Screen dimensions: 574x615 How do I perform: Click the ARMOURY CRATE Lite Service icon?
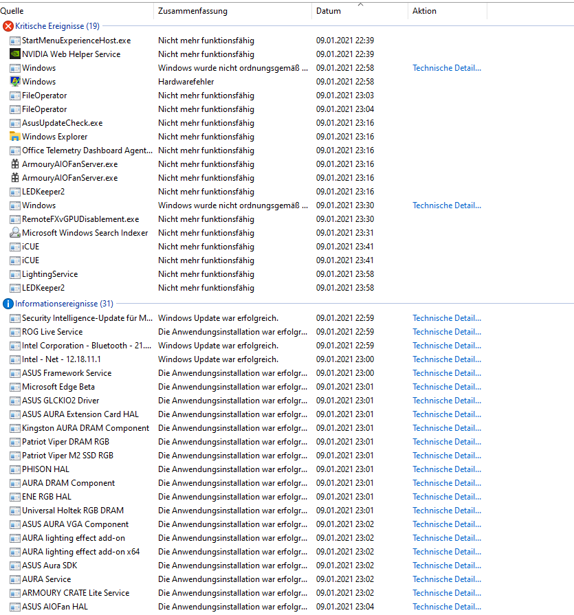pos(15,592)
